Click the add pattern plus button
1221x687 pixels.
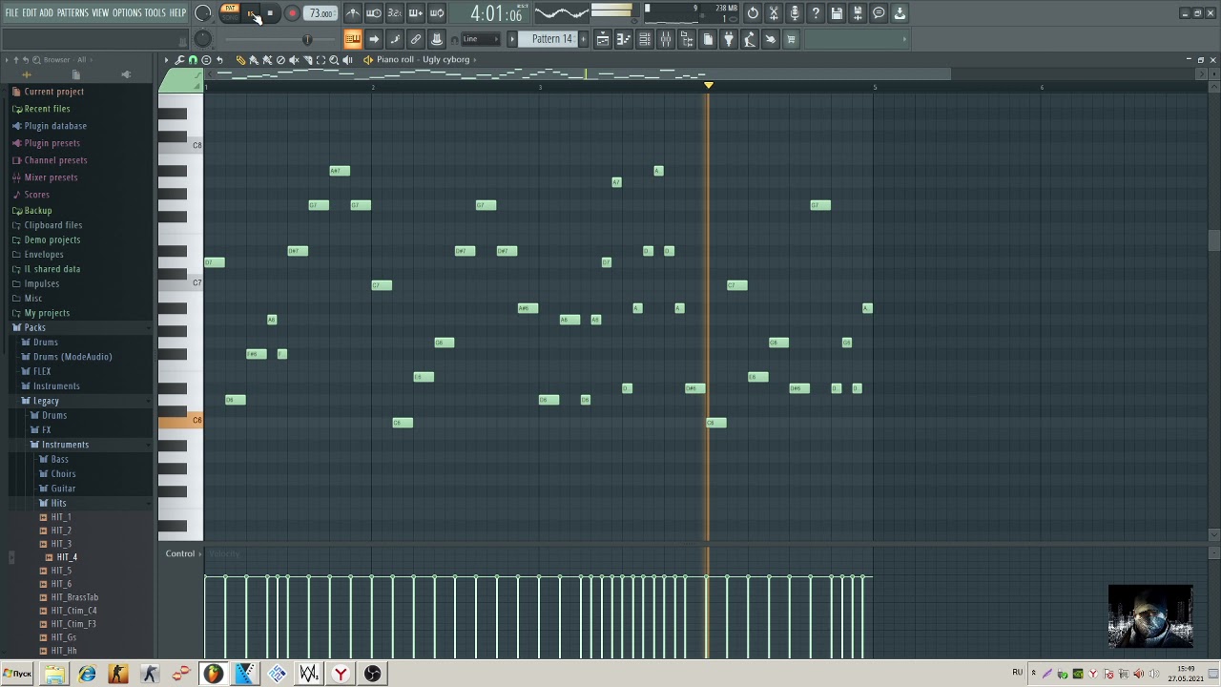(584, 39)
